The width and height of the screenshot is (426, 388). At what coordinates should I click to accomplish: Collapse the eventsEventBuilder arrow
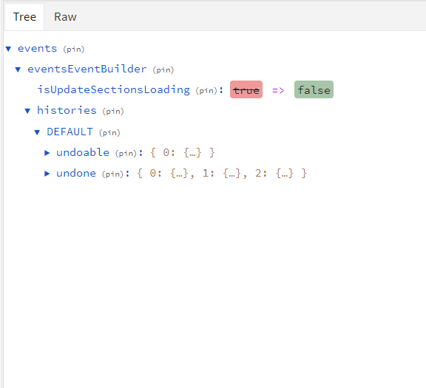coord(18,69)
